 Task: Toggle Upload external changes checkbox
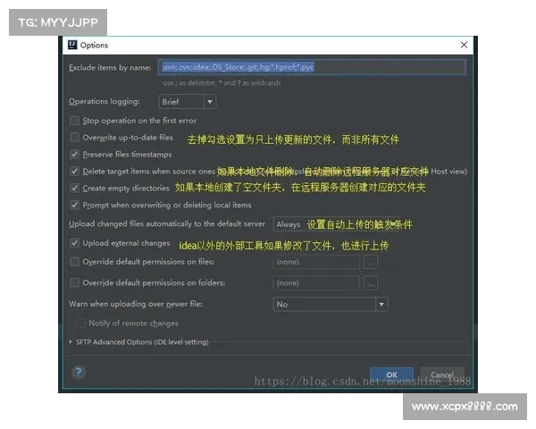click(x=74, y=243)
